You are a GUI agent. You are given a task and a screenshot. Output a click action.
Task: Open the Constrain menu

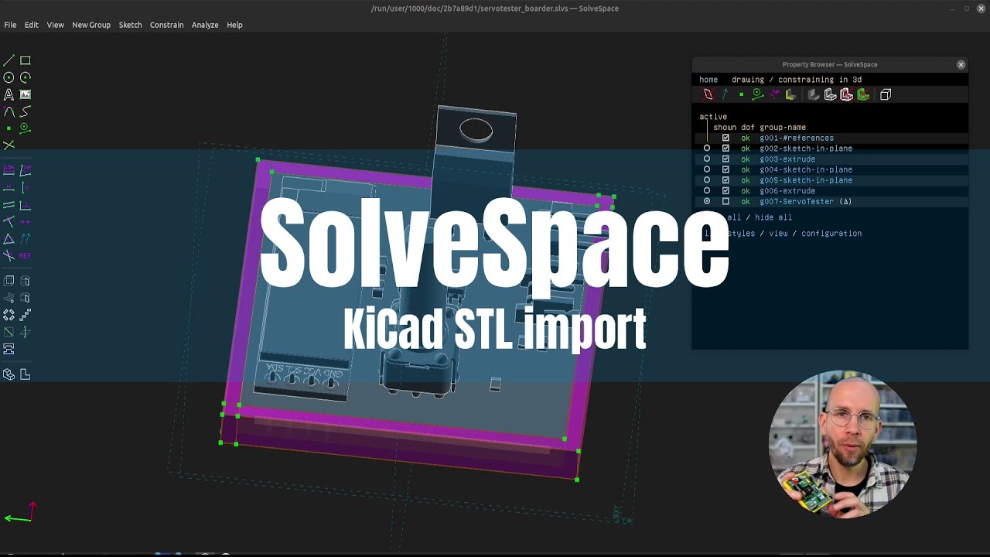click(x=166, y=25)
